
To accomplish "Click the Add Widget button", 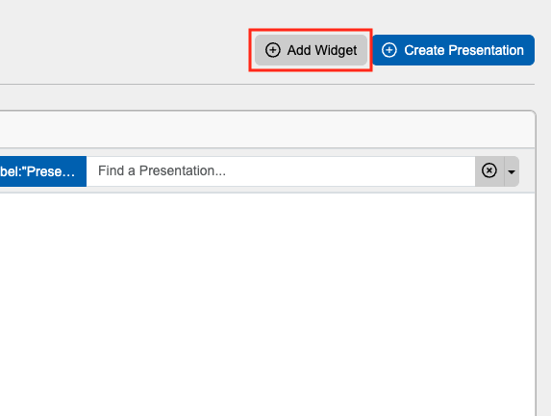I will click(x=311, y=50).
